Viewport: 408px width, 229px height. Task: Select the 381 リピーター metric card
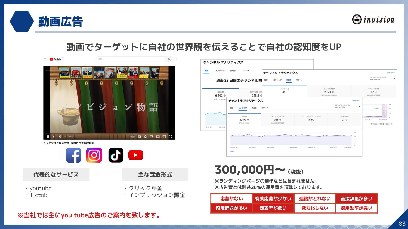click(x=285, y=92)
